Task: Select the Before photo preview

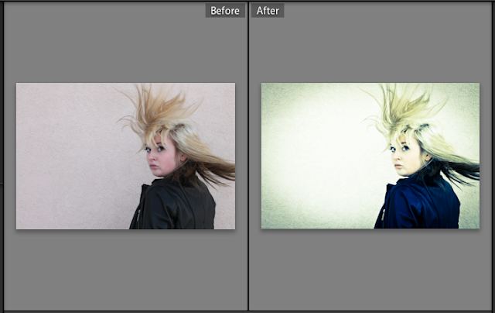Action: (x=125, y=156)
